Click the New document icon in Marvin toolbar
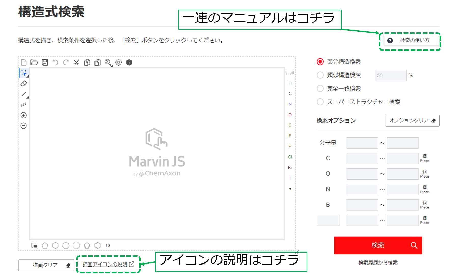449x277 pixels. (x=24, y=62)
